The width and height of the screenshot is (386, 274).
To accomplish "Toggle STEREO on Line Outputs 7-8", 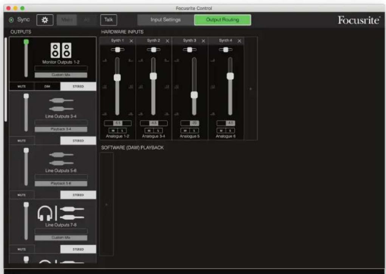I will [x=78, y=249].
